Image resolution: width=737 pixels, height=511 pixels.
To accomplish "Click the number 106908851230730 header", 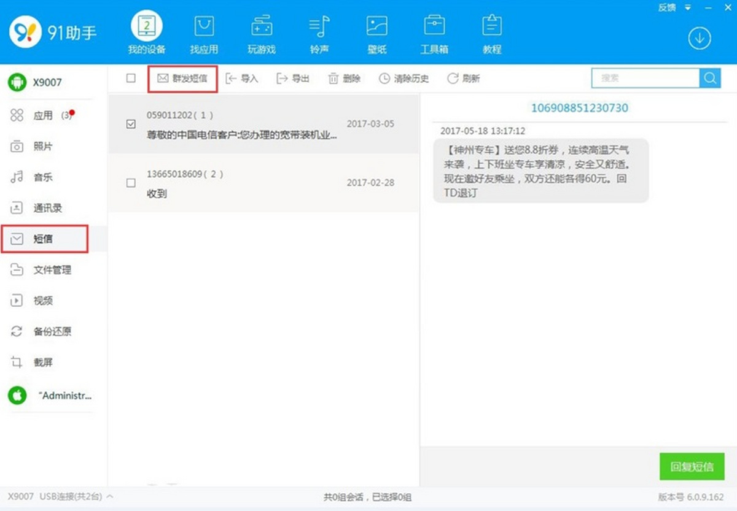I will point(579,108).
